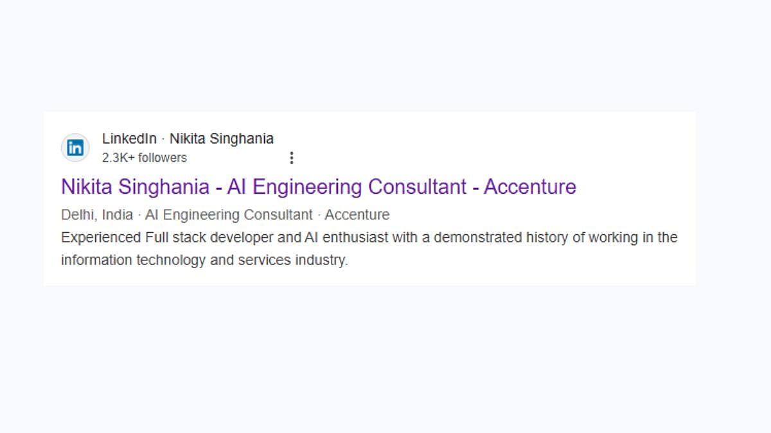Click the "Delhi, India" location text
The height and width of the screenshot is (433, 771).
pyautogui.click(x=97, y=215)
